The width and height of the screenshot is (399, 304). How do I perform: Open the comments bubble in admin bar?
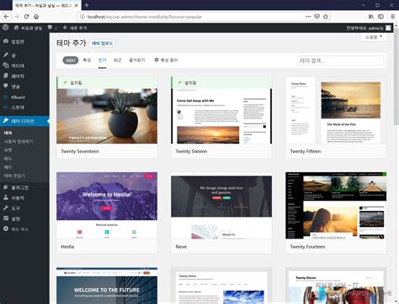[50, 28]
